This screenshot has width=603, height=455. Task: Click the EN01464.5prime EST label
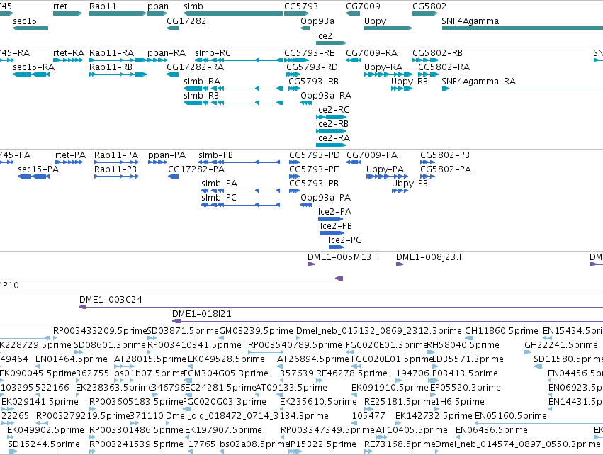[72, 359]
